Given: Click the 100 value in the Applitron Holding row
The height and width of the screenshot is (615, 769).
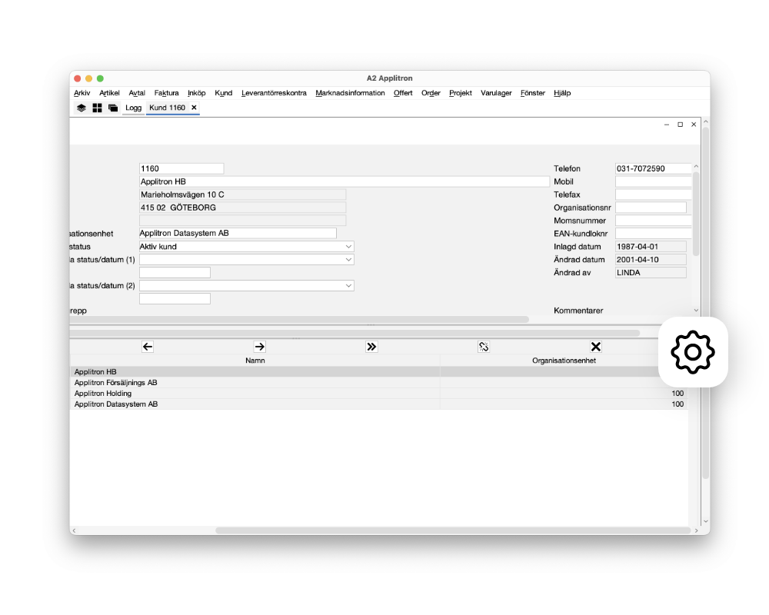Looking at the screenshot, I should click(x=677, y=394).
